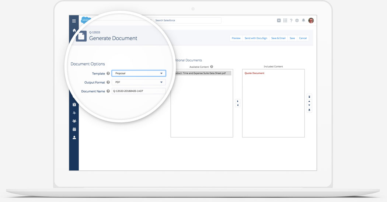Open the groups icon in the sidebar

click(74, 121)
